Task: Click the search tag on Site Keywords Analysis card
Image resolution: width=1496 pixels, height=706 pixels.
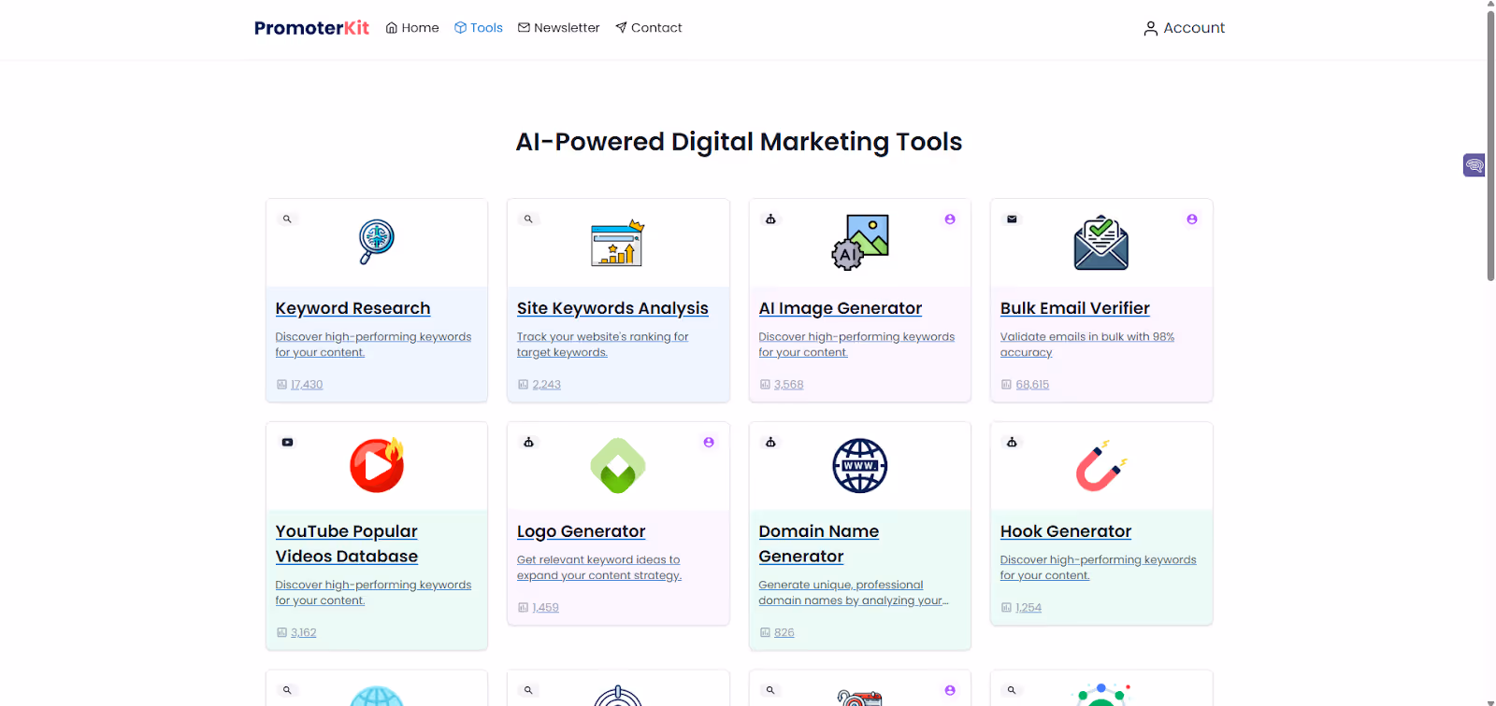Action: coord(528,219)
